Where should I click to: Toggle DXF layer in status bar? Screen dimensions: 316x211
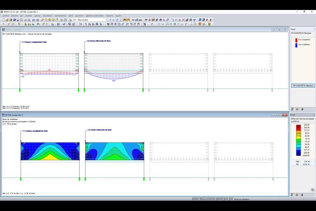click(x=231, y=199)
